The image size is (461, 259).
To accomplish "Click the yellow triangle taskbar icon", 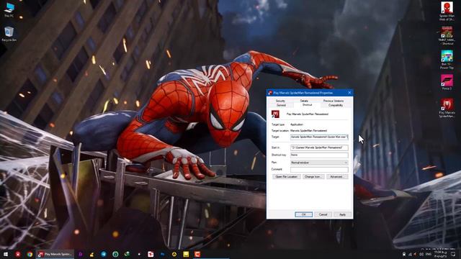I will tap(174, 254).
